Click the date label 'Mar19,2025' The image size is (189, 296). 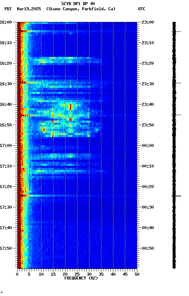click(x=29, y=9)
